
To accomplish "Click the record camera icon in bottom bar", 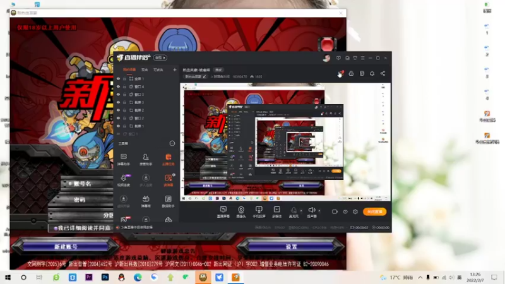I will pyautogui.click(x=335, y=211).
